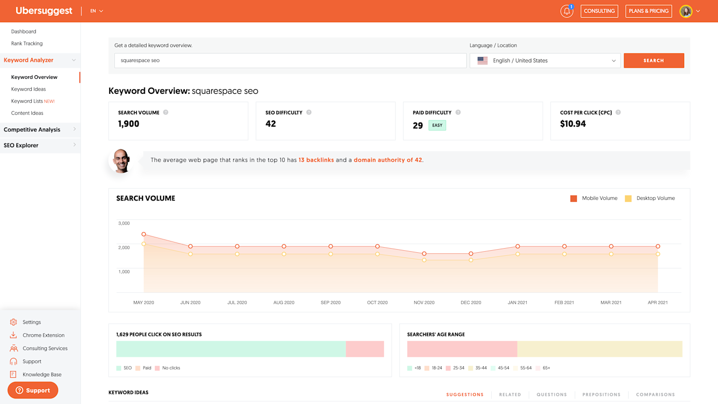Open Rank Tracking in sidebar
This screenshot has height=404, width=718.
click(x=27, y=44)
